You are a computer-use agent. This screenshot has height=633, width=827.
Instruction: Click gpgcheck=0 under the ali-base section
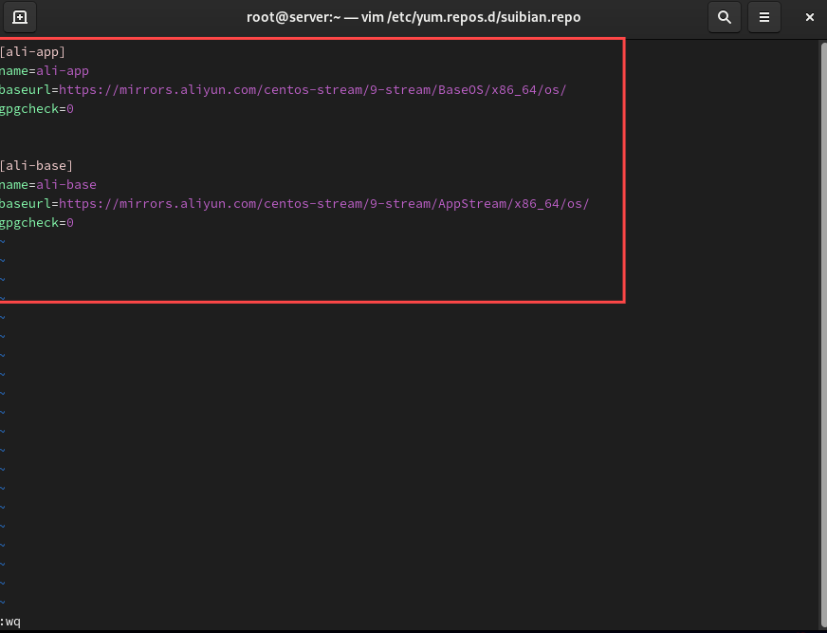click(37, 223)
